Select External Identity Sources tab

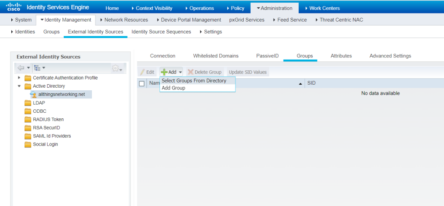(95, 32)
